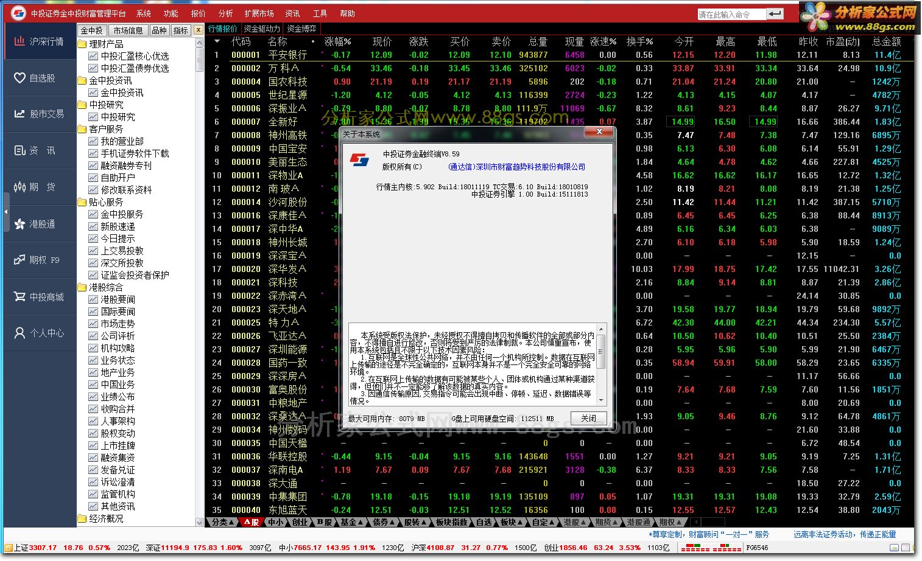Open the 扩展市场 menu
This screenshot has height=561, width=922.
[x=259, y=13]
